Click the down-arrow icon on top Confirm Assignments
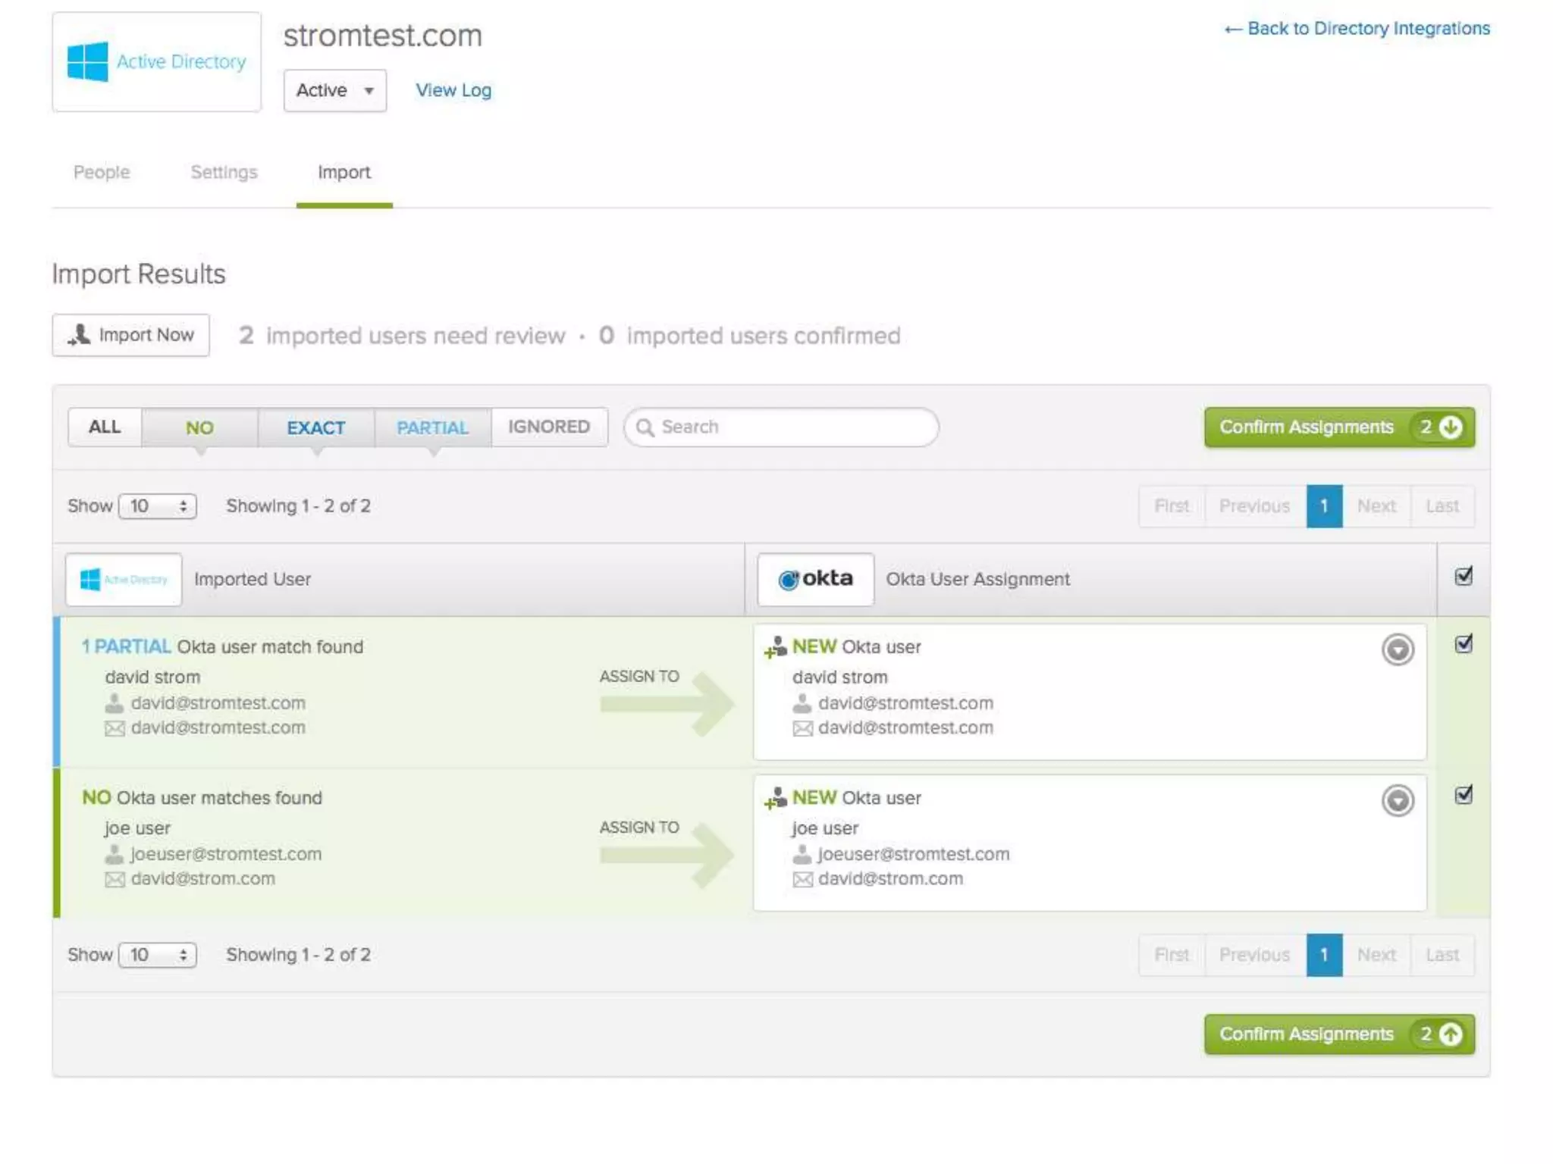Image resolution: width=1553 pixels, height=1164 pixels. coord(1450,427)
